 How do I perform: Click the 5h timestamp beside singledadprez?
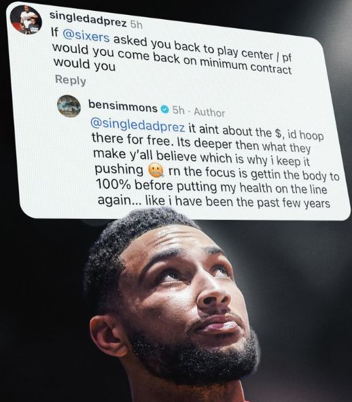(136, 24)
